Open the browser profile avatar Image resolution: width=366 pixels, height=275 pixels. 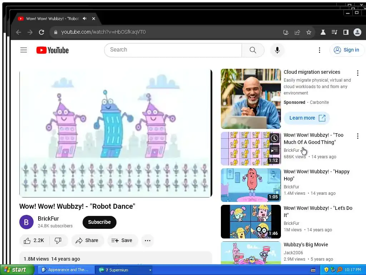357,32
